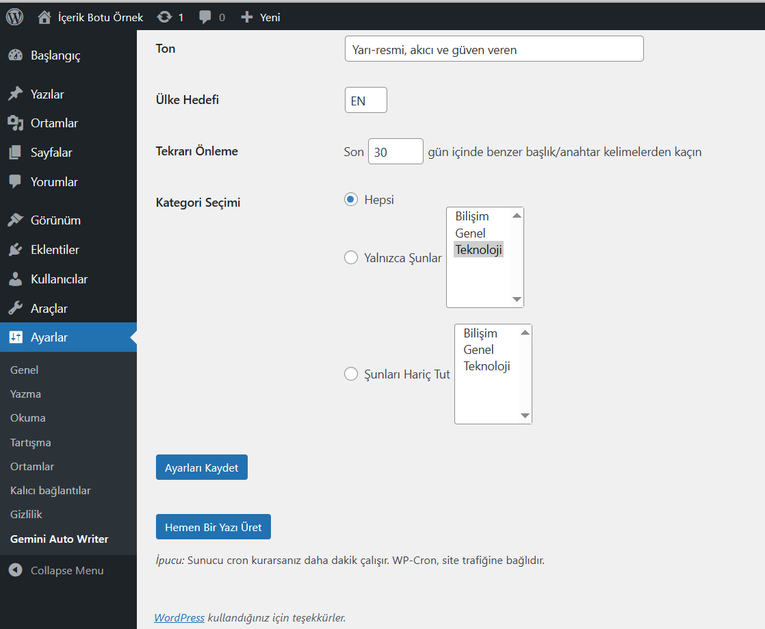
Task: Open the updates icon showing 1
Action: (164, 17)
